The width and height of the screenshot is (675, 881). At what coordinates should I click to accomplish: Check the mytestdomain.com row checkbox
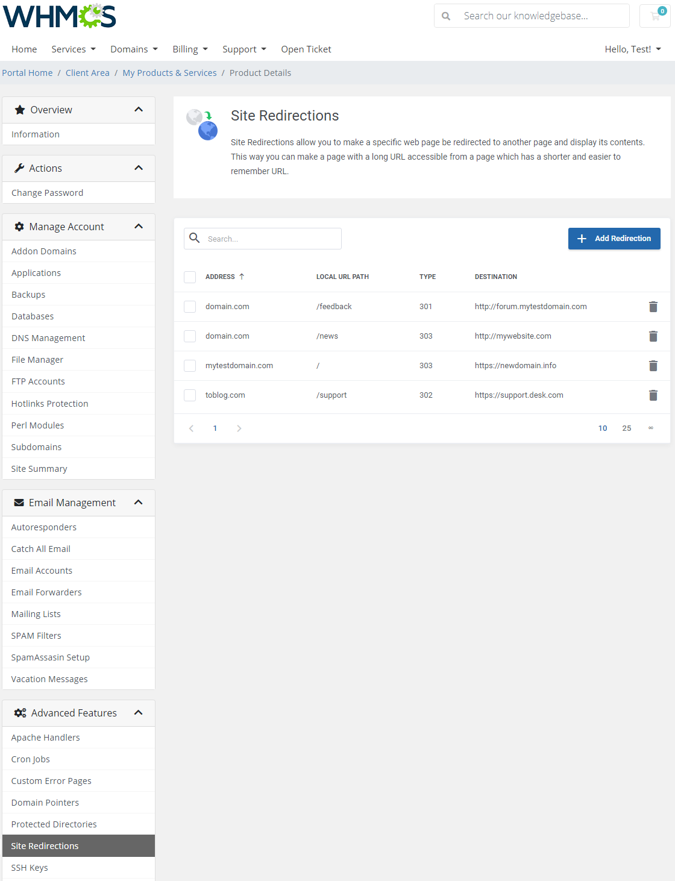[190, 366]
